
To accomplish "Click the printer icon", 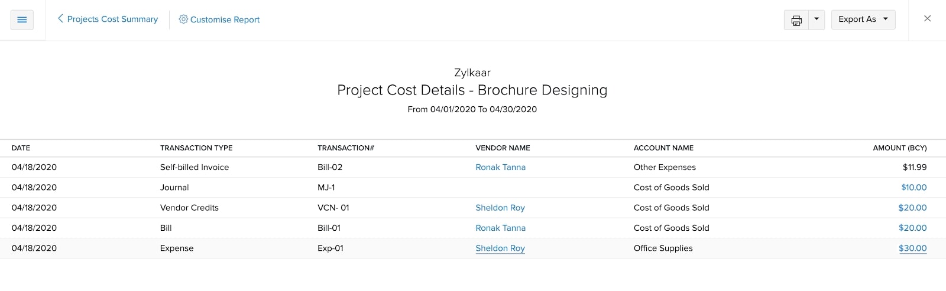I will [796, 20].
